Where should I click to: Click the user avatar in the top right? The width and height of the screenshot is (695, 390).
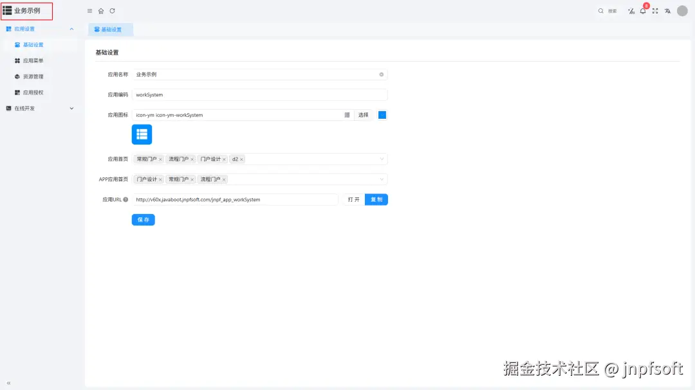point(681,11)
